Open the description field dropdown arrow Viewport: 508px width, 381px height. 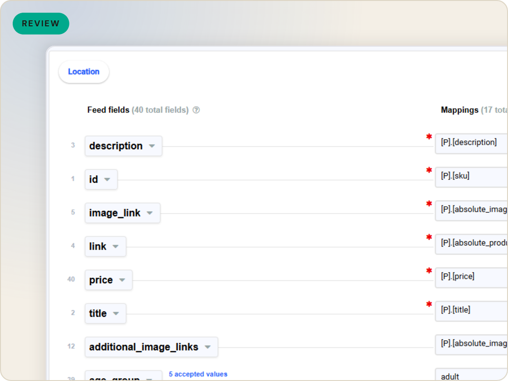click(x=151, y=146)
